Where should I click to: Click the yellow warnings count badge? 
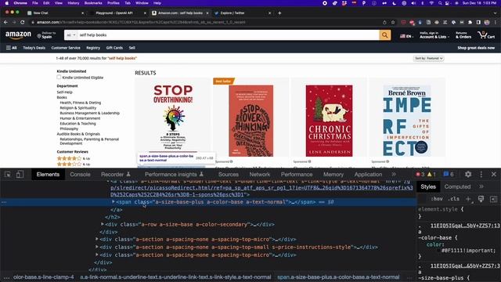(431, 174)
